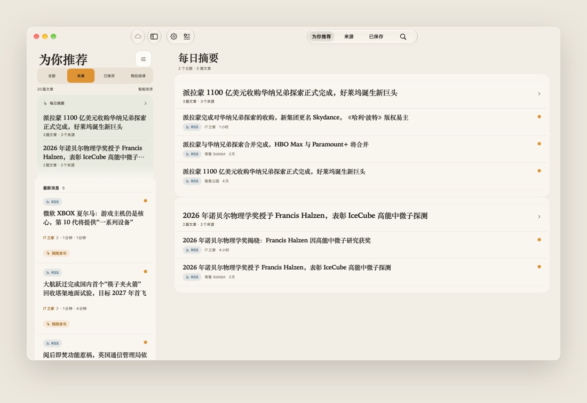Image resolution: width=587 pixels, height=403 pixels.
Task: Click 极客公园 source label
Action: pyautogui.click(x=212, y=181)
